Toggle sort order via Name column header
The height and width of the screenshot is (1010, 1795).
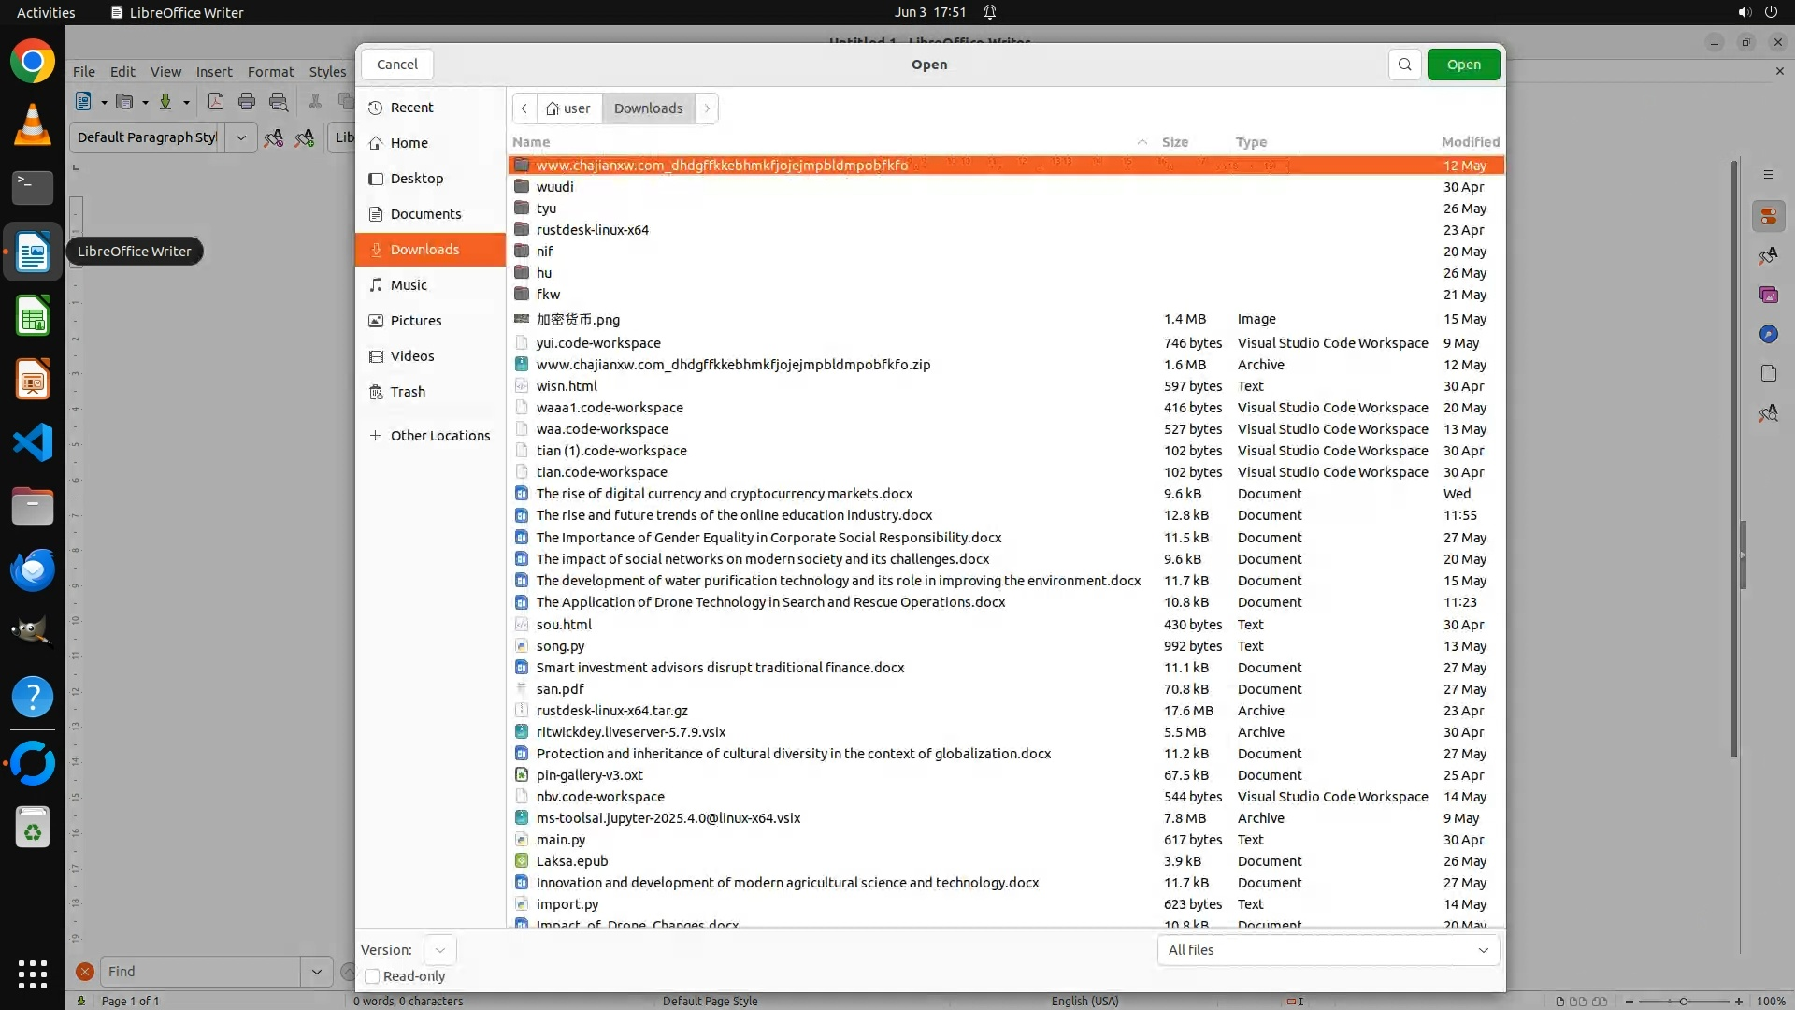pos(531,142)
